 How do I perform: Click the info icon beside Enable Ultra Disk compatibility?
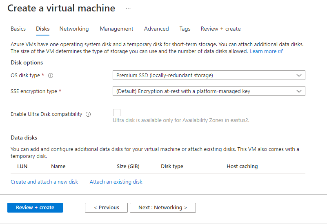(88, 115)
